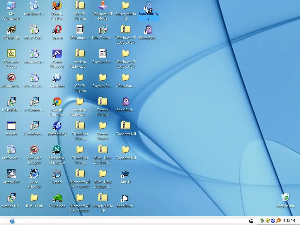Select the maxthon1... installer icon
300x225 pixels.
point(34,5)
